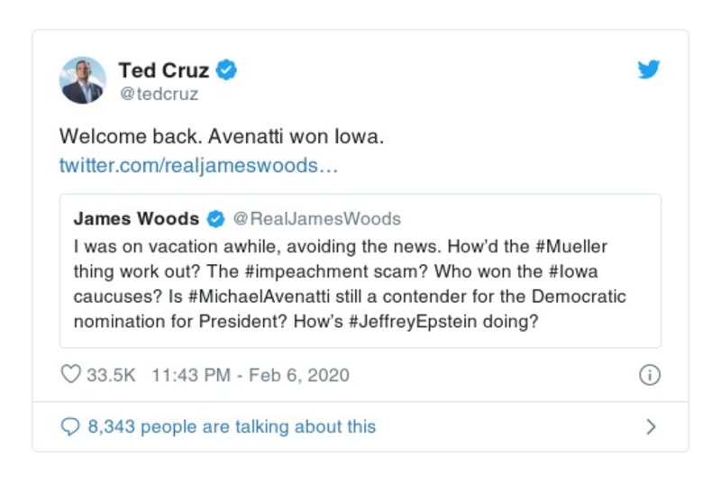The height and width of the screenshot is (484, 721).
Task: Expand conversation with the right chevron
Action: (651, 427)
